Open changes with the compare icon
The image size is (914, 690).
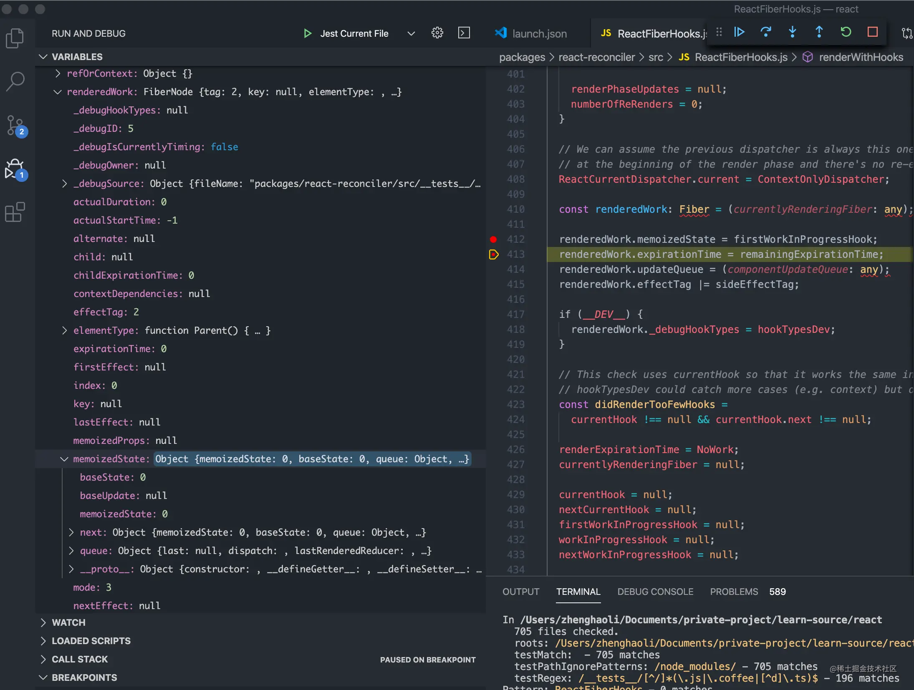(x=907, y=33)
